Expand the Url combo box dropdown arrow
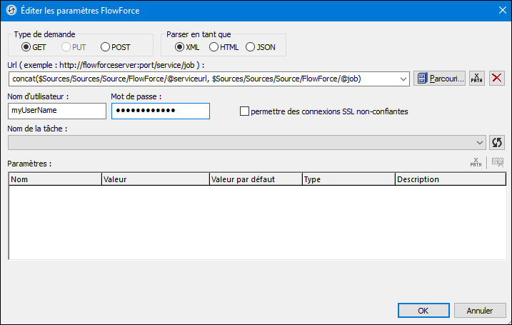This screenshot has width=512, height=325. click(404, 78)
